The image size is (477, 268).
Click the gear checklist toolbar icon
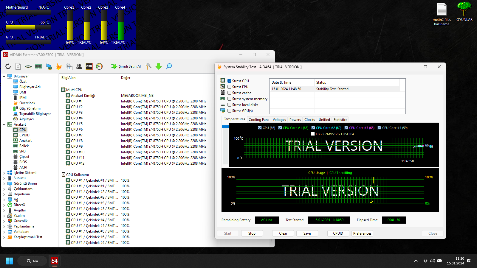tap(69, 66)
